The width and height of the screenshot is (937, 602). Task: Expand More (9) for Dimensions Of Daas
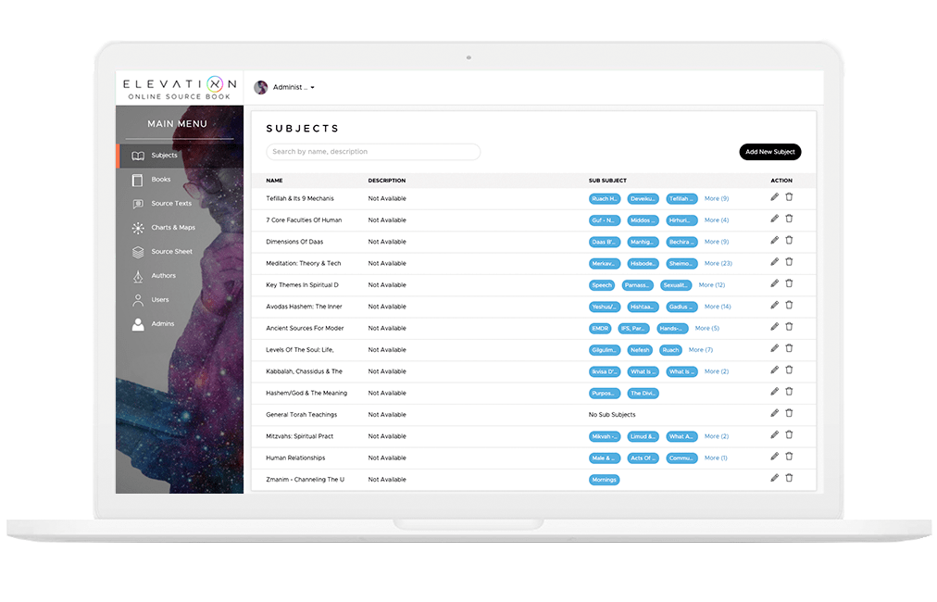(x=717, y=242)
